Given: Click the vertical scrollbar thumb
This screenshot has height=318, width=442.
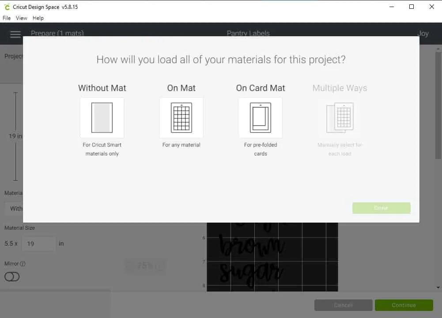Looking at the screenshot, I should pos(438,105).
